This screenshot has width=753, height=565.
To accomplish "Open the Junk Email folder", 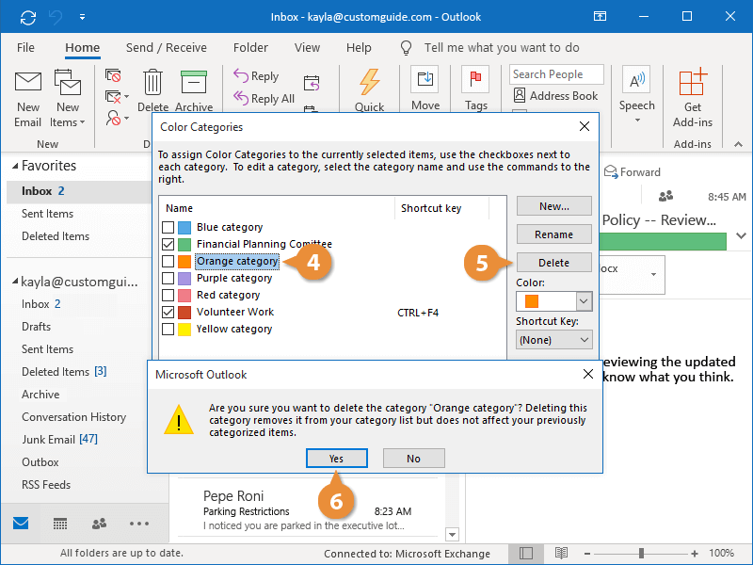I will [x=59, y=439].
